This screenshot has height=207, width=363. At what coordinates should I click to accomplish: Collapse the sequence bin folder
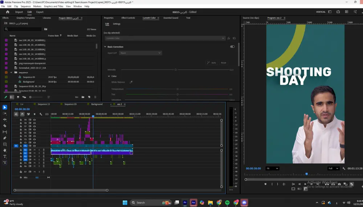(11, 73)
